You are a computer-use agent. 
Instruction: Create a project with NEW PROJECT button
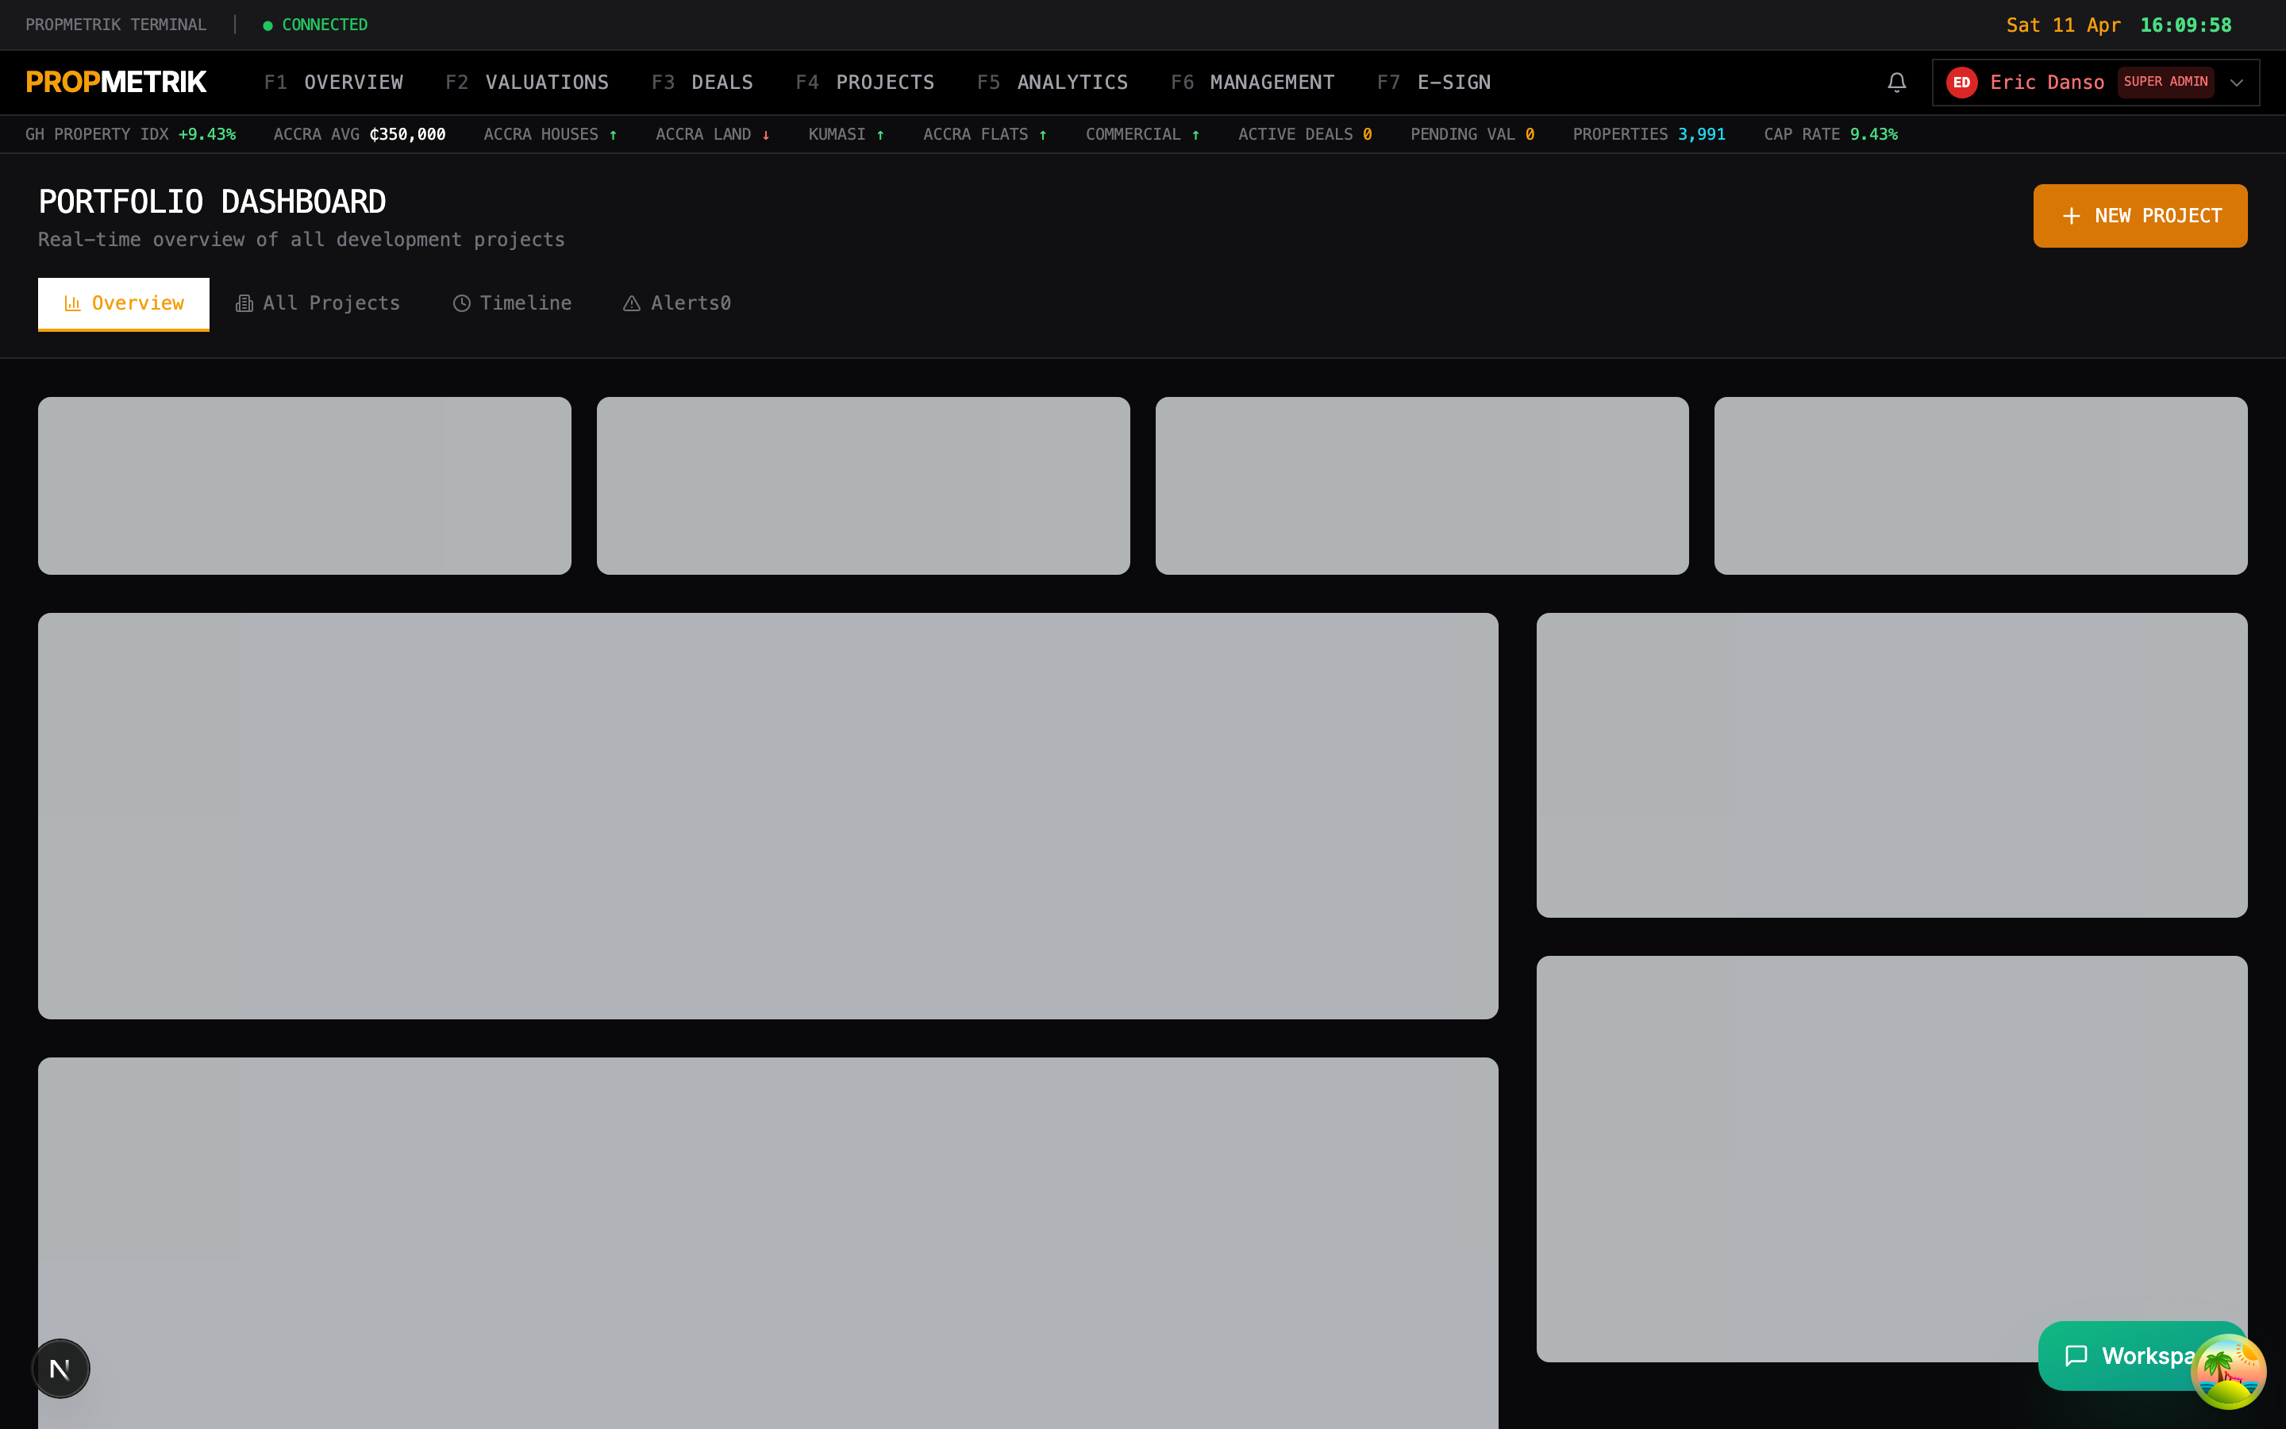pos(2140,215)
